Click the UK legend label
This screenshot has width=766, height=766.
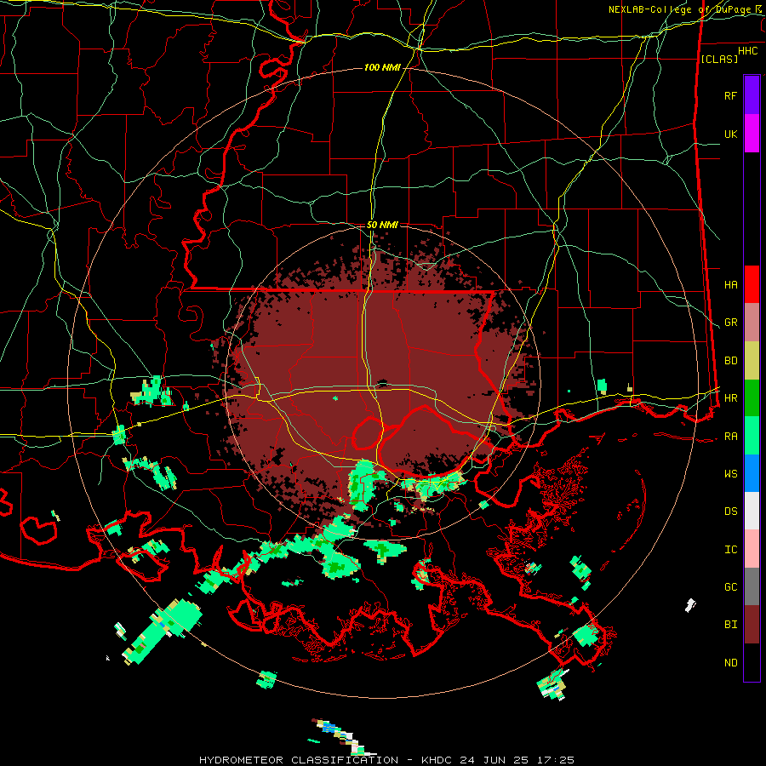click(730, 134)
